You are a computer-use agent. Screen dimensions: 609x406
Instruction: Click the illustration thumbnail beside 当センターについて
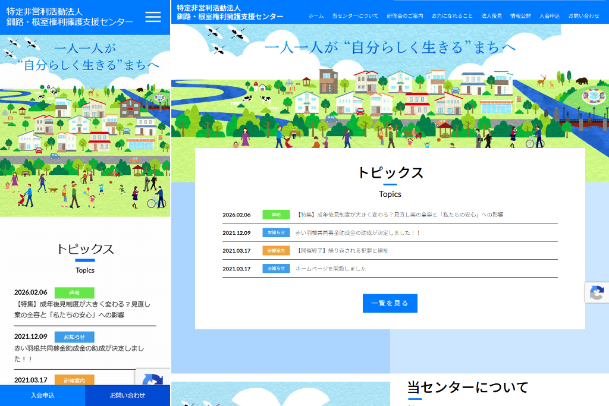pyautogui.click(x=281, y=394)
